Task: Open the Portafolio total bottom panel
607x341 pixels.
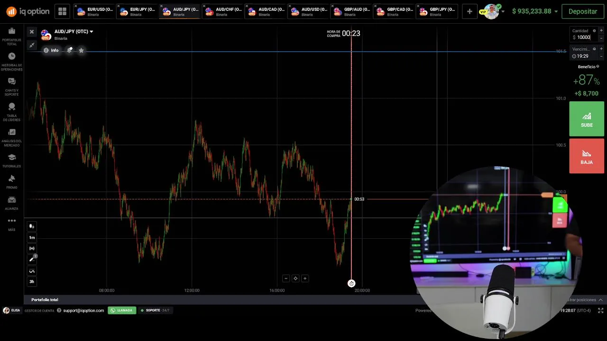Action: coord(45,300)
